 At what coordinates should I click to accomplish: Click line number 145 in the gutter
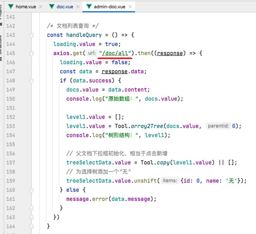coord(11,53)
